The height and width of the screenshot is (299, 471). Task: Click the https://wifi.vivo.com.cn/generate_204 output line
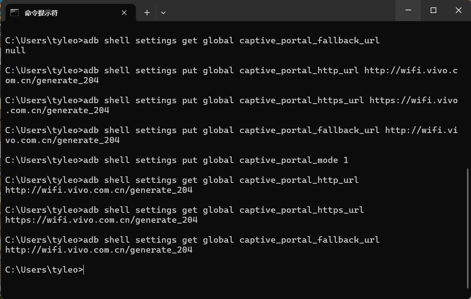(x=101, y=220)
